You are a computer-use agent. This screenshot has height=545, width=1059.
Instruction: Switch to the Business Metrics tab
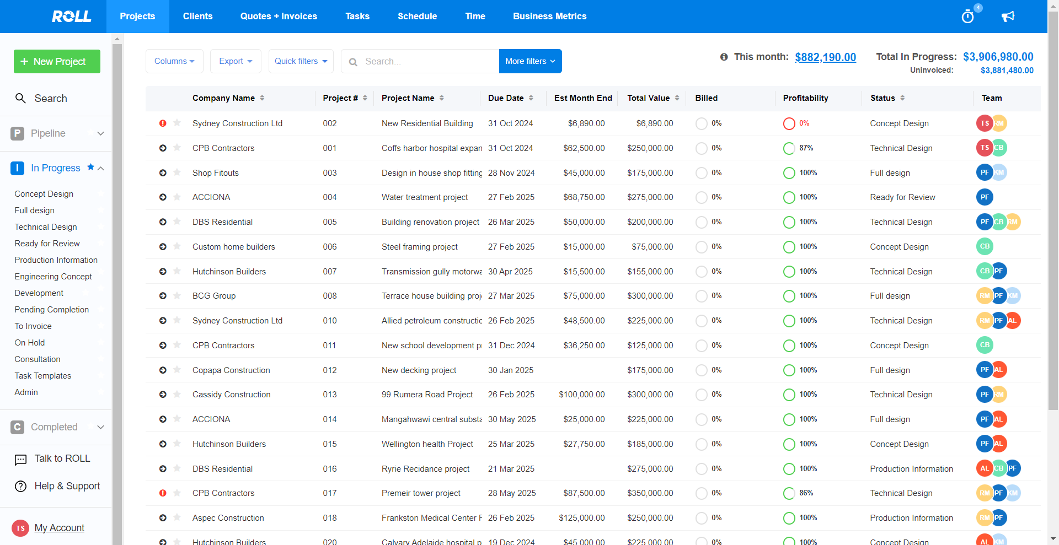(549, 17)
